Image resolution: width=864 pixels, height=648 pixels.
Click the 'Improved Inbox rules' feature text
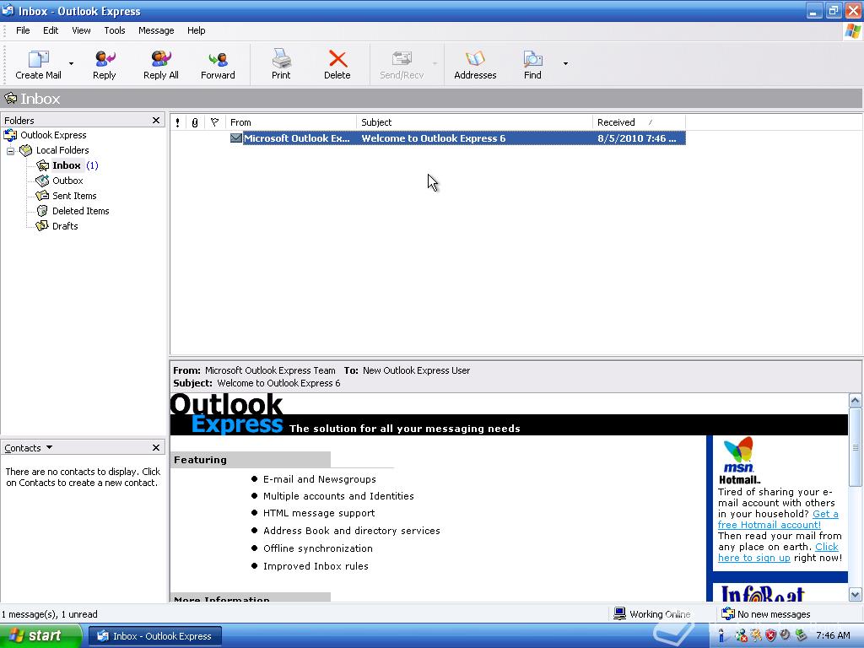[x=316, y=566]
